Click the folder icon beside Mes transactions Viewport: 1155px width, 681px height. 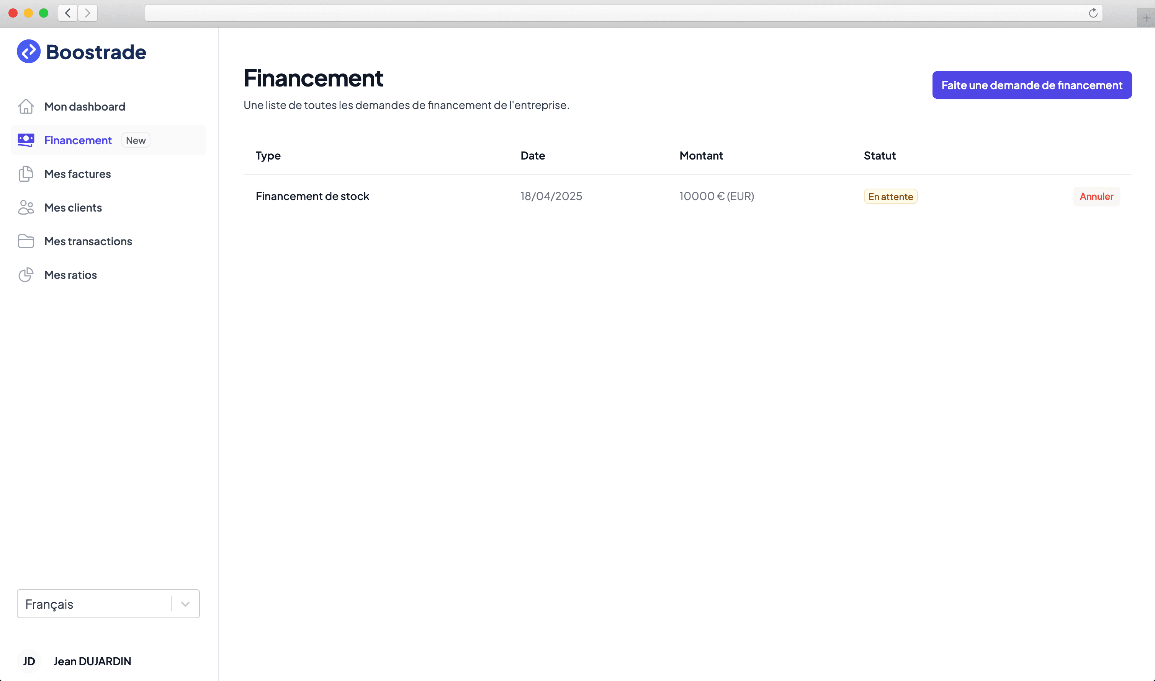pos(26,241)
